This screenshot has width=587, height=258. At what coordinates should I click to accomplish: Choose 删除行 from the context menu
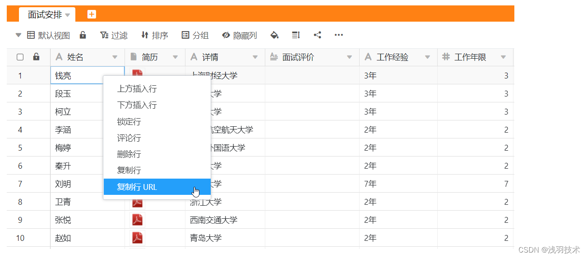(x=157, y=154)
